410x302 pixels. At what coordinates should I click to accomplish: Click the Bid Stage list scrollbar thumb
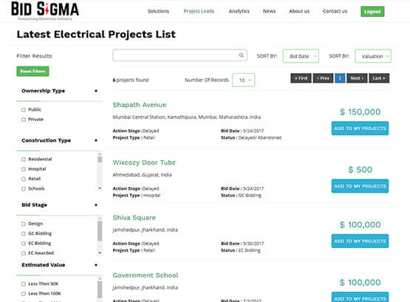[100, 231]
